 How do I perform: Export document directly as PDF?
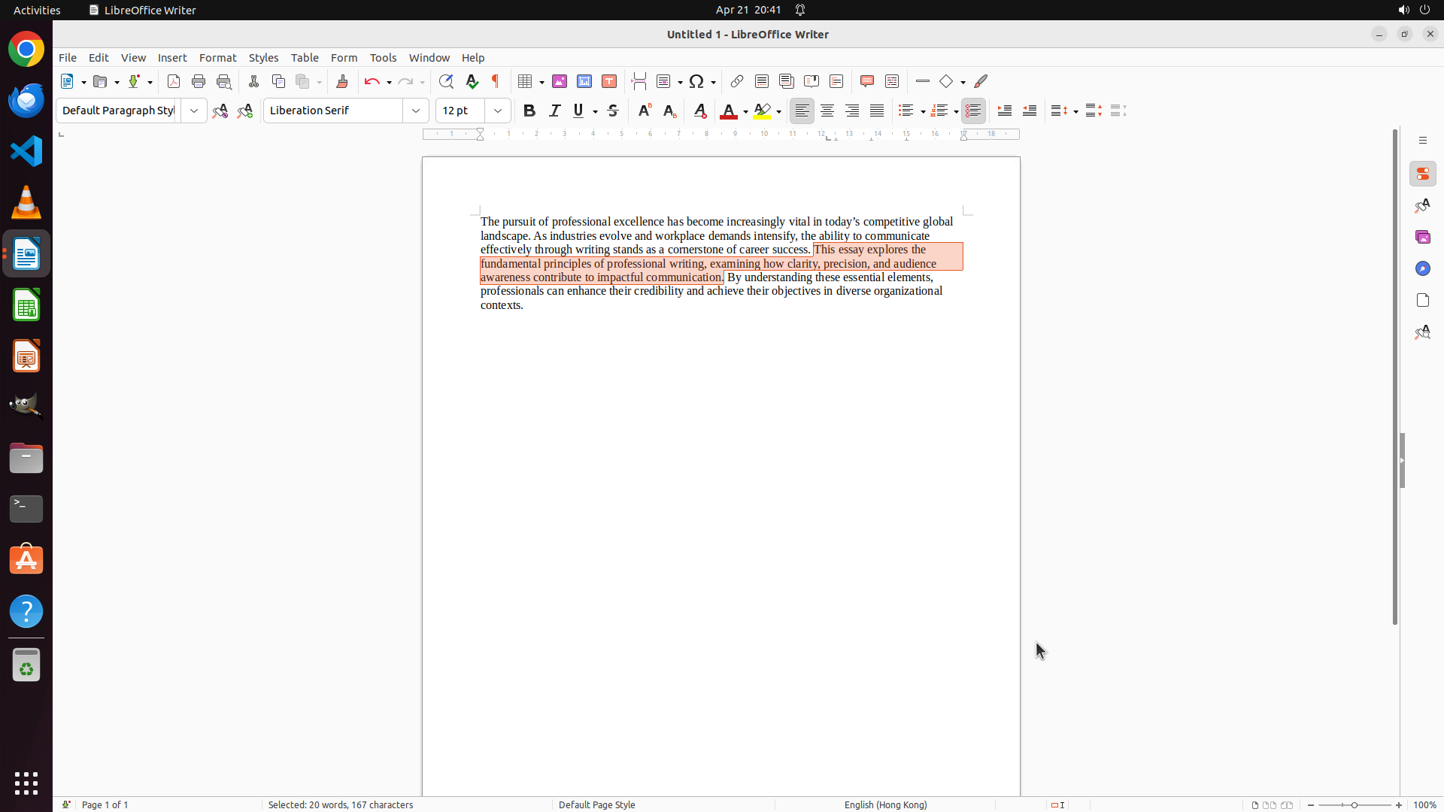coord(174,81)
